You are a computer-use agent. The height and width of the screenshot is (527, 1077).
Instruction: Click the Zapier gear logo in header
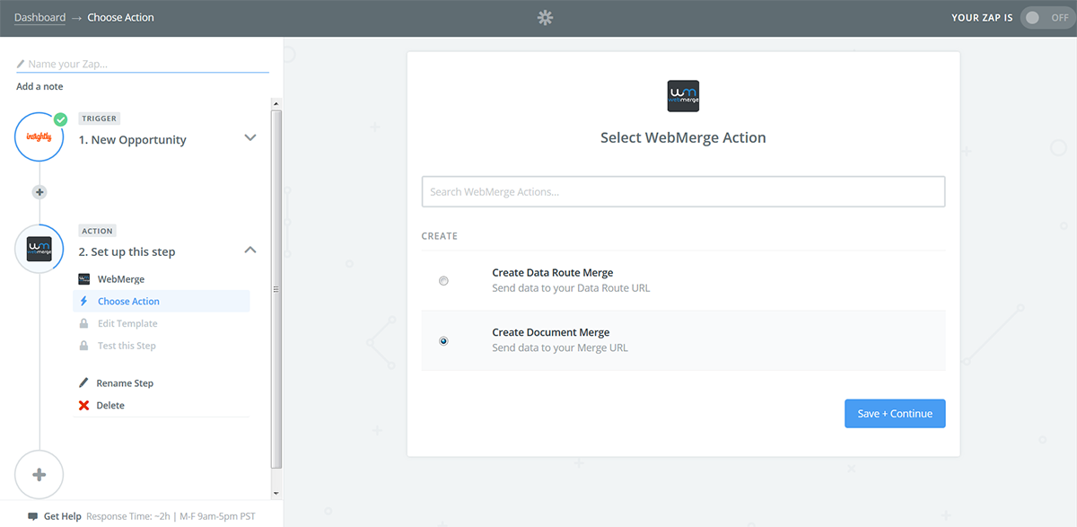[545, 17]
